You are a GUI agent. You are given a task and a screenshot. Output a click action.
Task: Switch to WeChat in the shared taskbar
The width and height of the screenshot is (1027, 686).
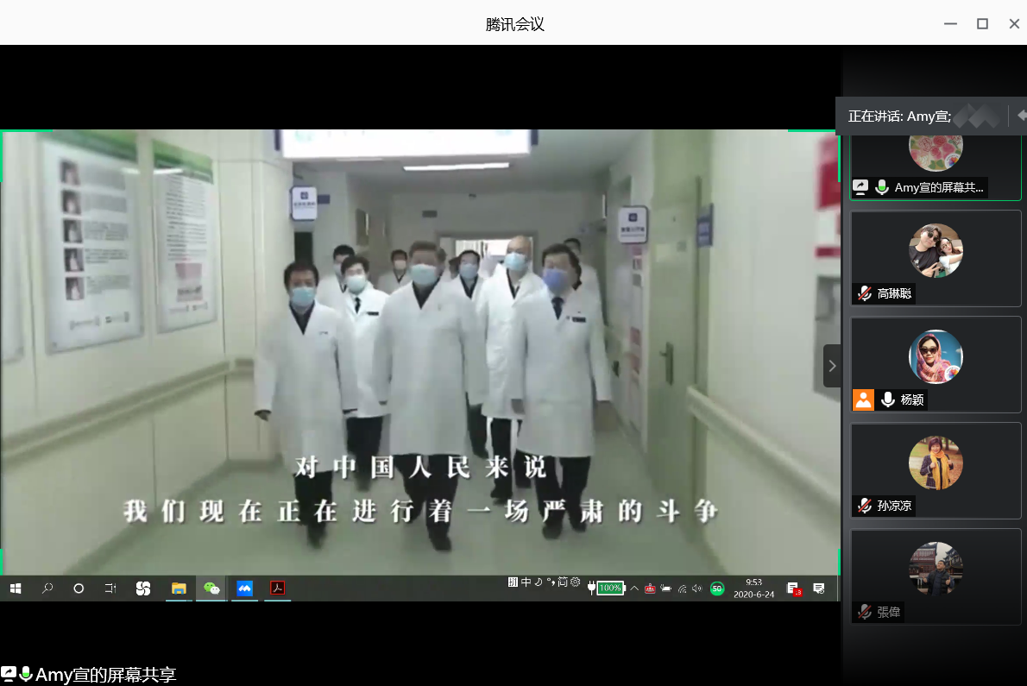click(211, 588)
